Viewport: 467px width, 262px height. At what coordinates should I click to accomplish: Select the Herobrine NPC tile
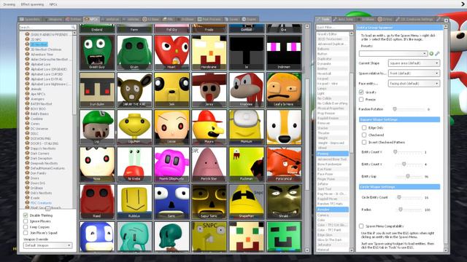coord(209,52)
